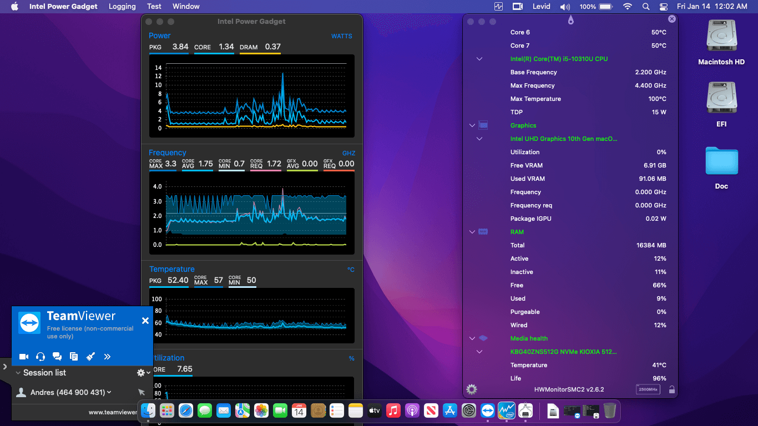Open Safari from the Dock
758x426 pixels.
click(186, 410)
